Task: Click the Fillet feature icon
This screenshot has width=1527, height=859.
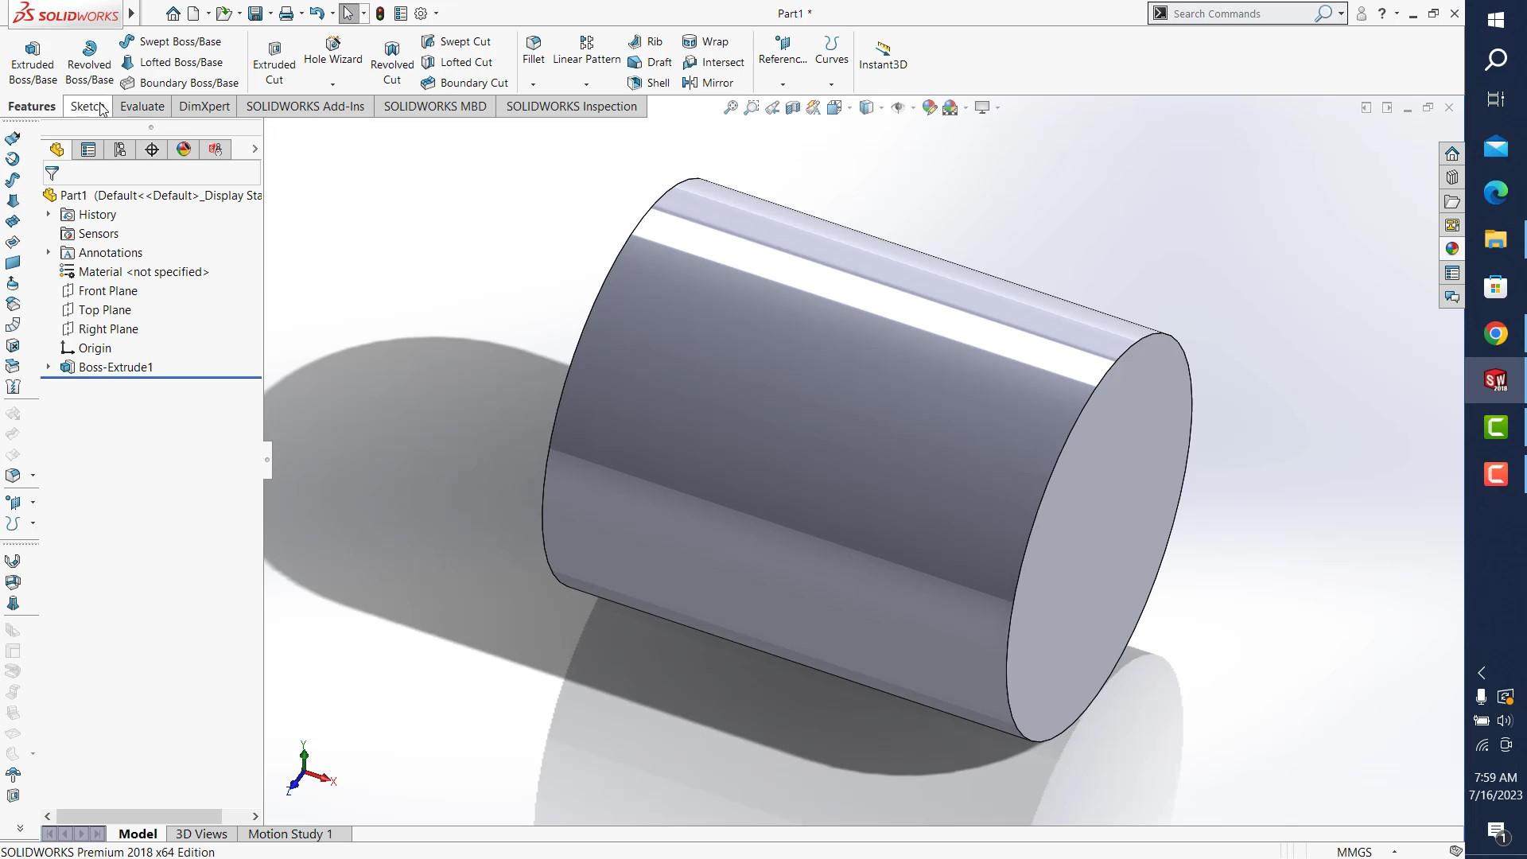Action: pyautogui.click(x=534, y=49)
